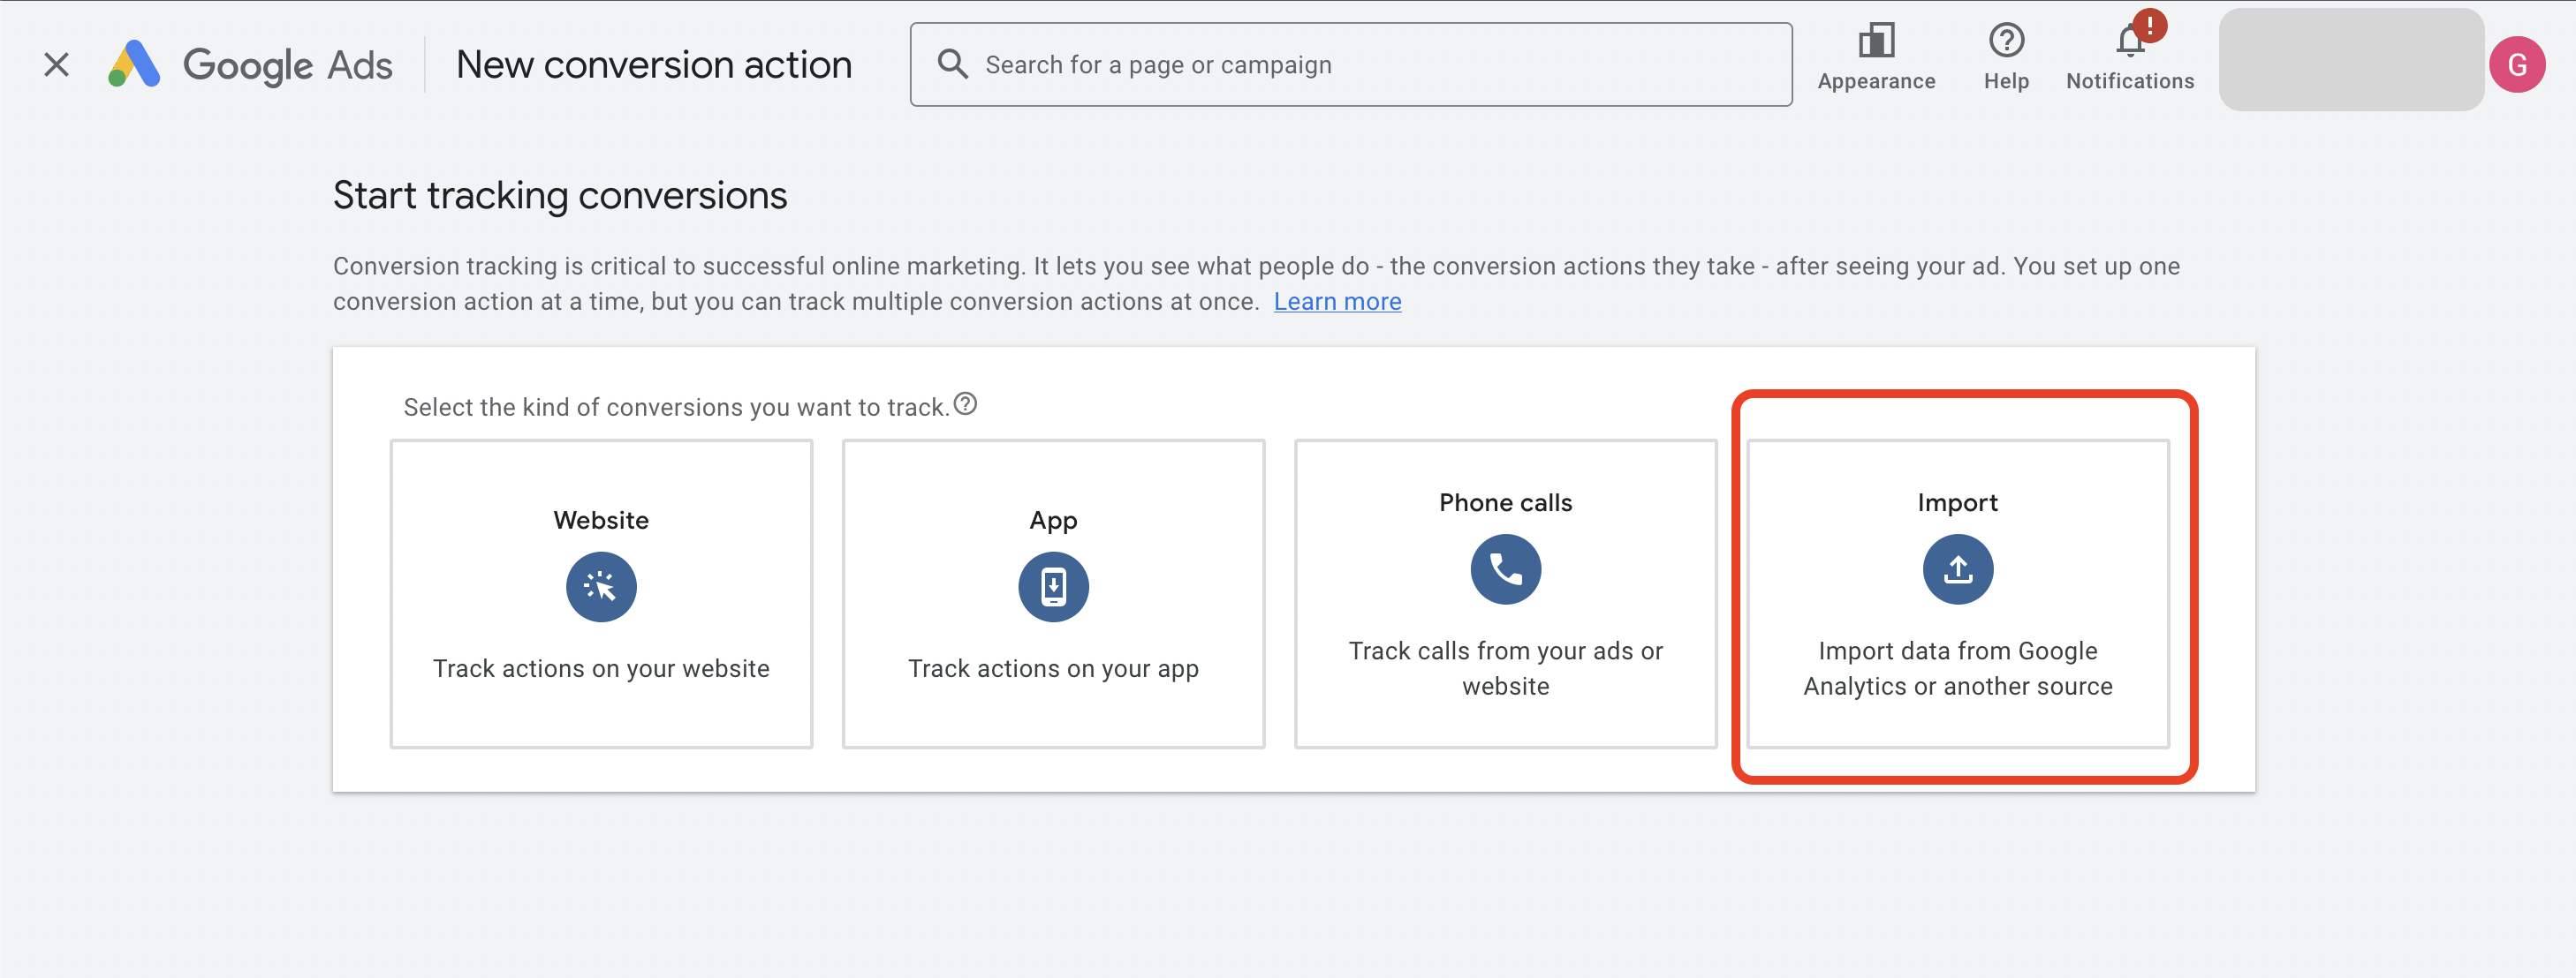
Task: Click the Phone calls handset icon
Action: [x=1505, y=569]
